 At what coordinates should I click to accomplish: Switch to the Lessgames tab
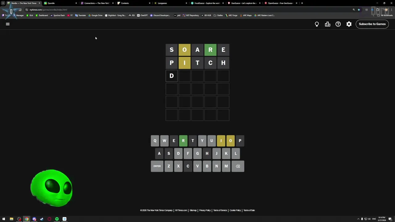point(170,3)
